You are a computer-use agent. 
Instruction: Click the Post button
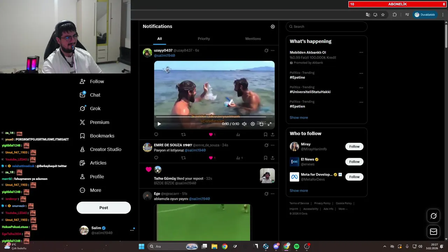[x=104, y=208]
